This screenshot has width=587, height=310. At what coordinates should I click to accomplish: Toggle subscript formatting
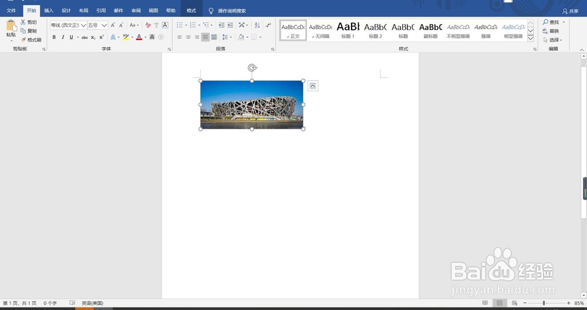[x=93, y=37]
